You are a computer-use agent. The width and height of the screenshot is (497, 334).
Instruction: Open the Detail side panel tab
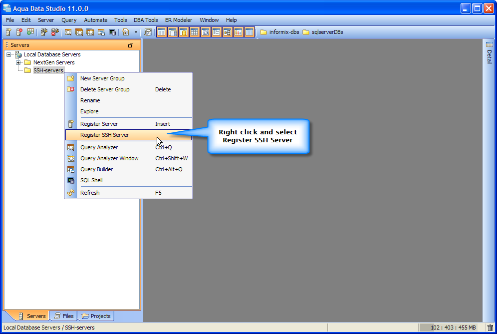point(490,52)
